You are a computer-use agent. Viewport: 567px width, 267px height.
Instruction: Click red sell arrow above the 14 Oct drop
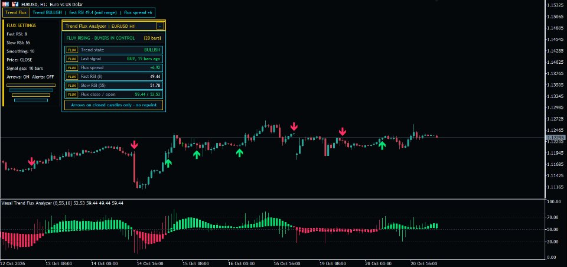point(134,145)
